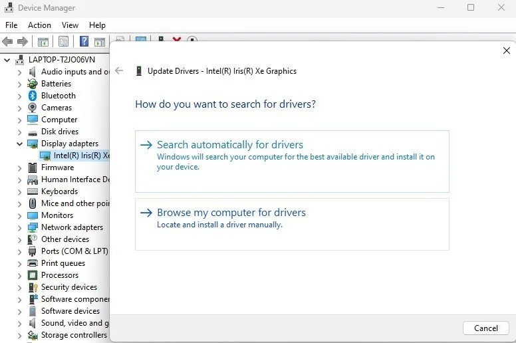Screen dimensions: 516x343
Task: Click the Processors icon
Action: (x=32, y=275)
